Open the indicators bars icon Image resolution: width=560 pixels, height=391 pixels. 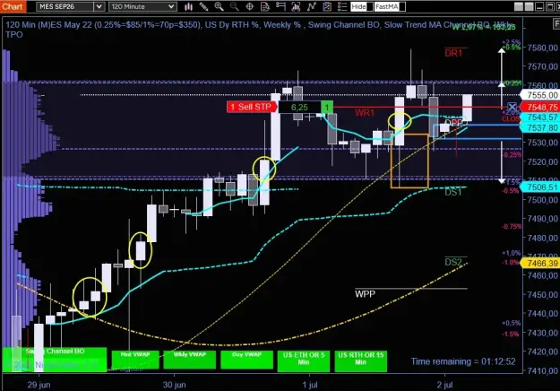[x=296, y=6]
